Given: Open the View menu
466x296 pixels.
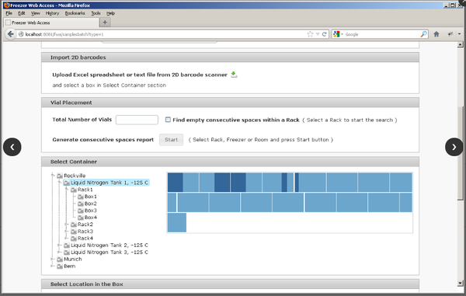Looking at the screenshot, I should pos(36,13).
